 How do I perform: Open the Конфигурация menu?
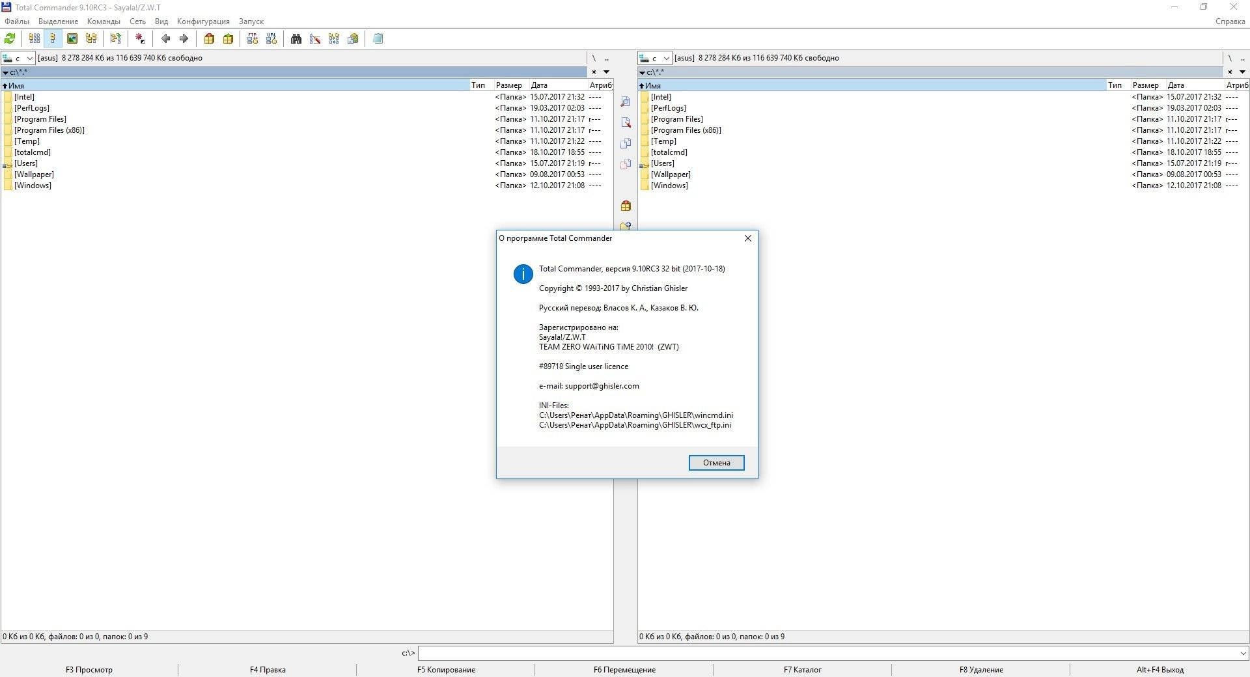click(203, 21)
